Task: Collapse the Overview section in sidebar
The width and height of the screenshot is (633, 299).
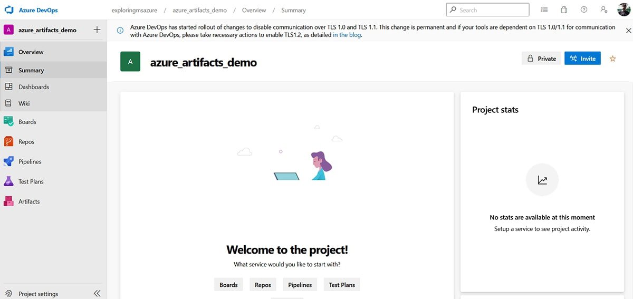Action: pos(31,52)
